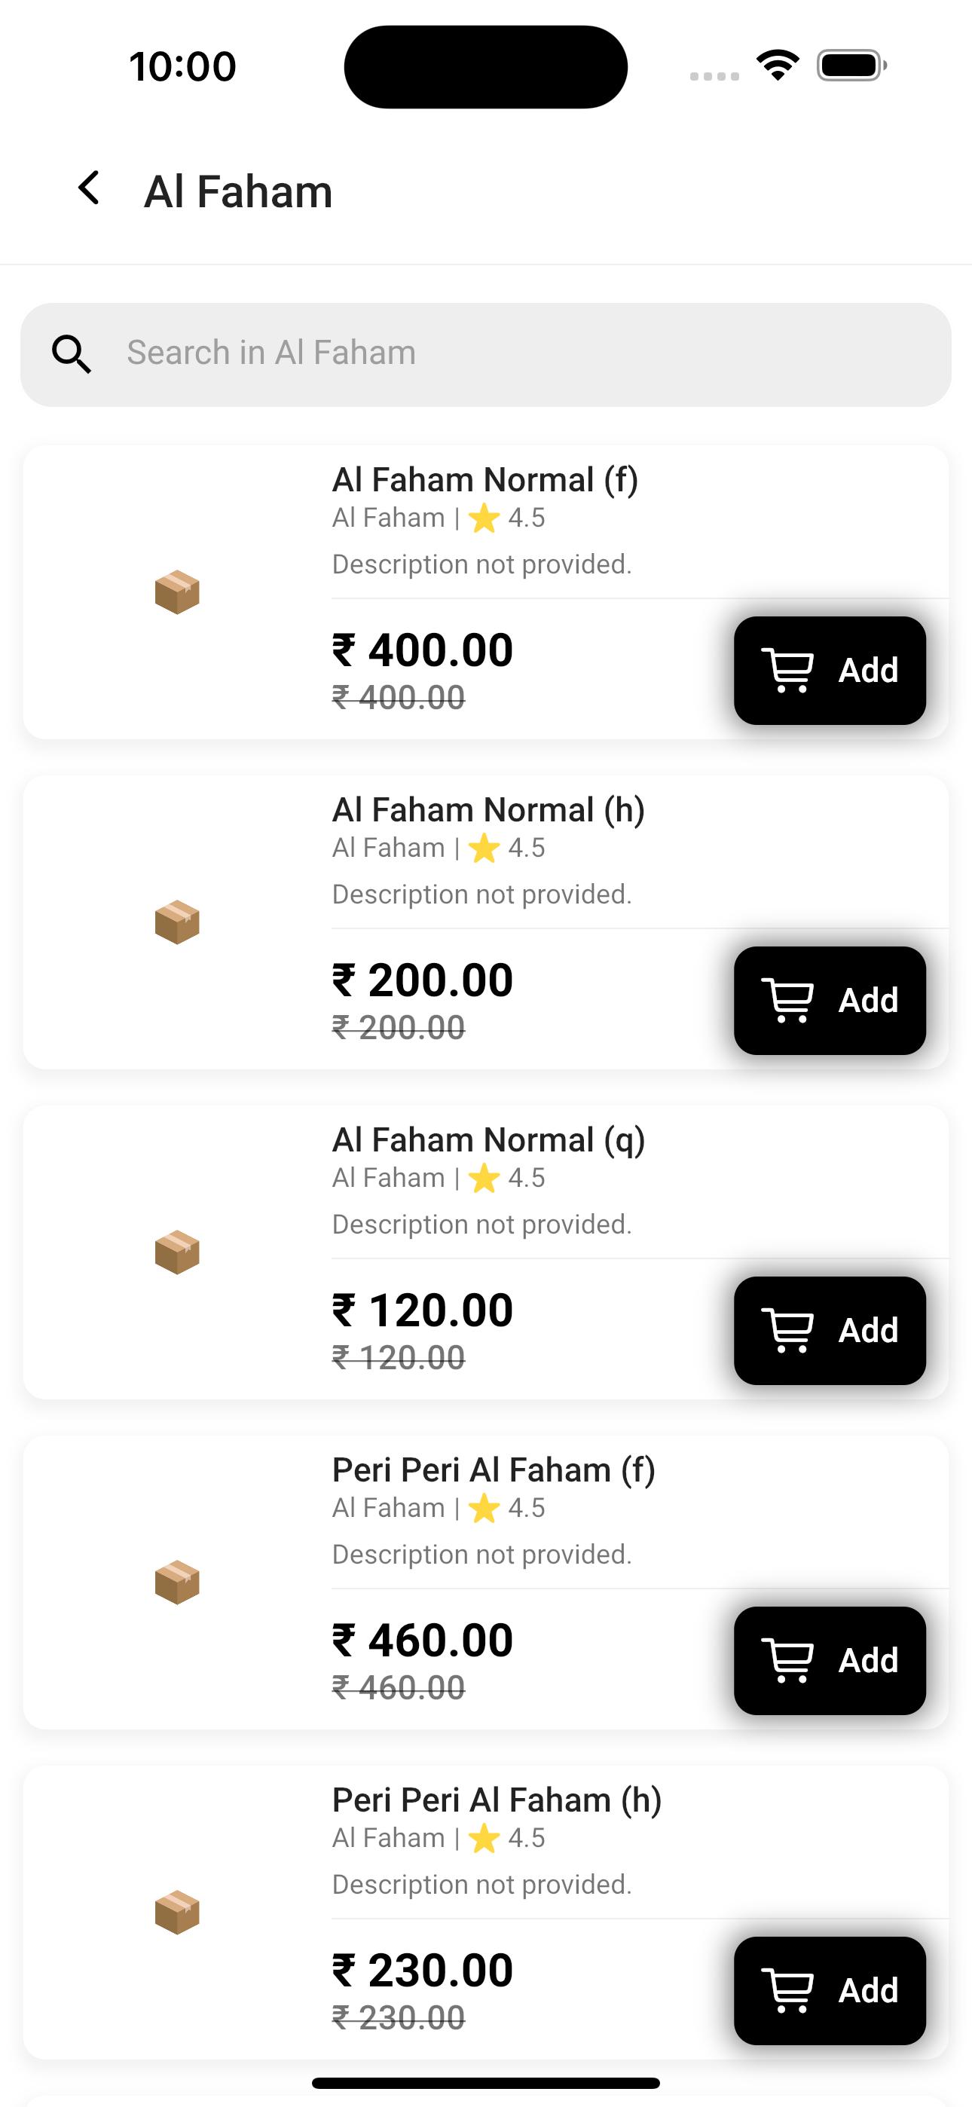Select the Peri Peri Al Faham (h) title

click(x=497, y=1800)
